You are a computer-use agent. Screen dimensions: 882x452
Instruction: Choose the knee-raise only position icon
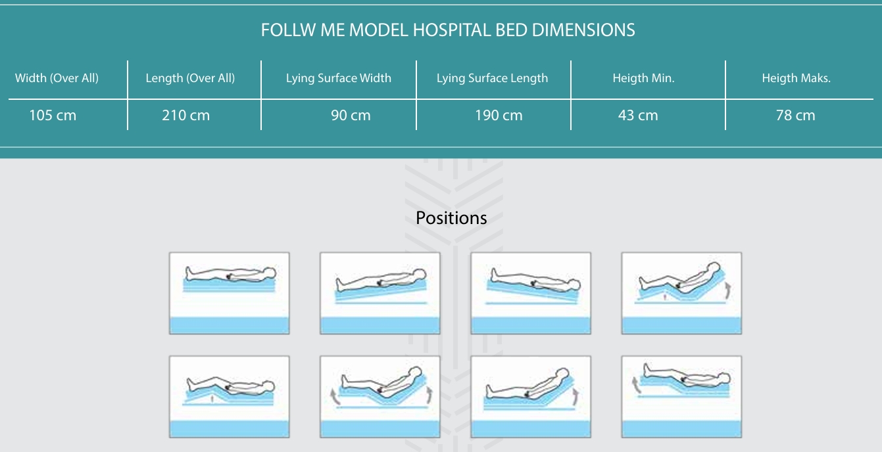[229, 397]
